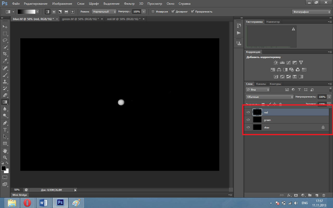Open the Фотография workspace dropdown
This screenshot has width=333, height=208.
(x=311, y=12)
